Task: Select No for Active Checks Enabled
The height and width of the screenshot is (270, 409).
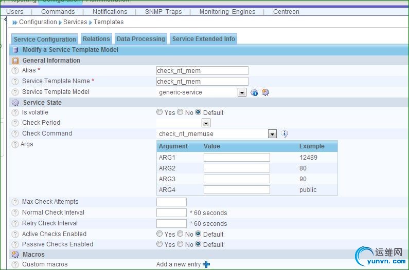Action: point(180,234)
